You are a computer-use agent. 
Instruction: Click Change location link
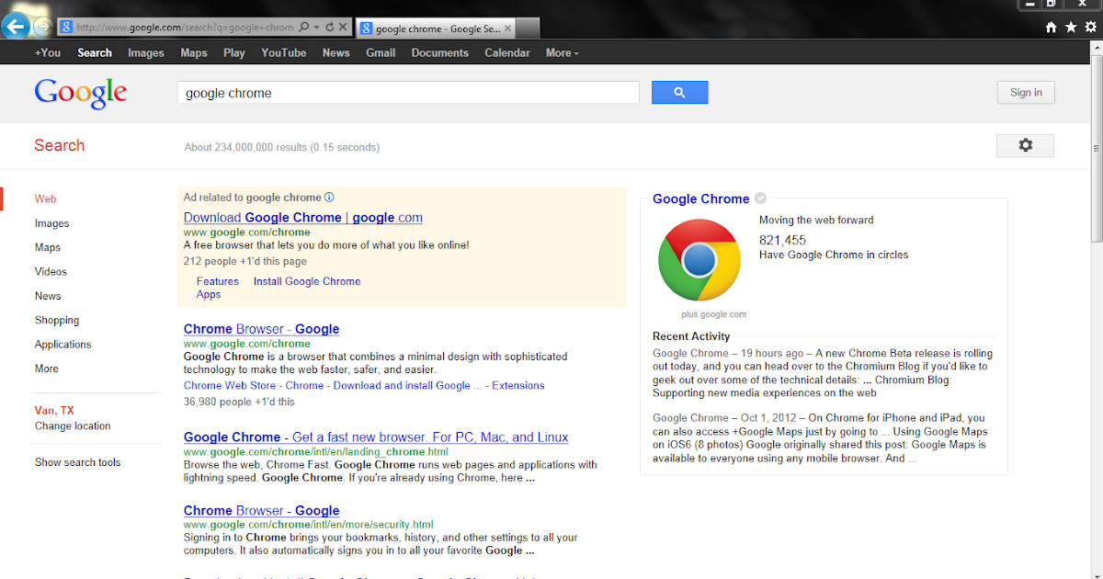(x=73, y=426)
